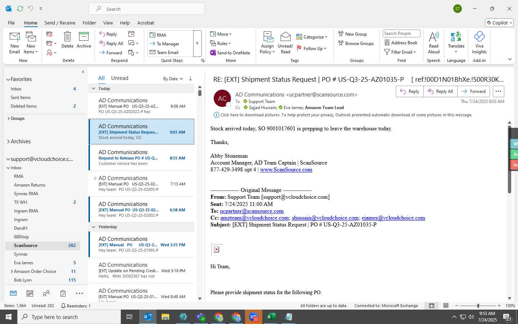Open the Filter Email dropdown
Screen dimensions: 518x324
pyautogui.click(x=400, y=52)
